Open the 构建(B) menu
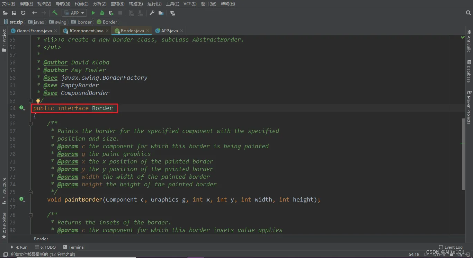This screenshot has height=258, width=473. 136,4
